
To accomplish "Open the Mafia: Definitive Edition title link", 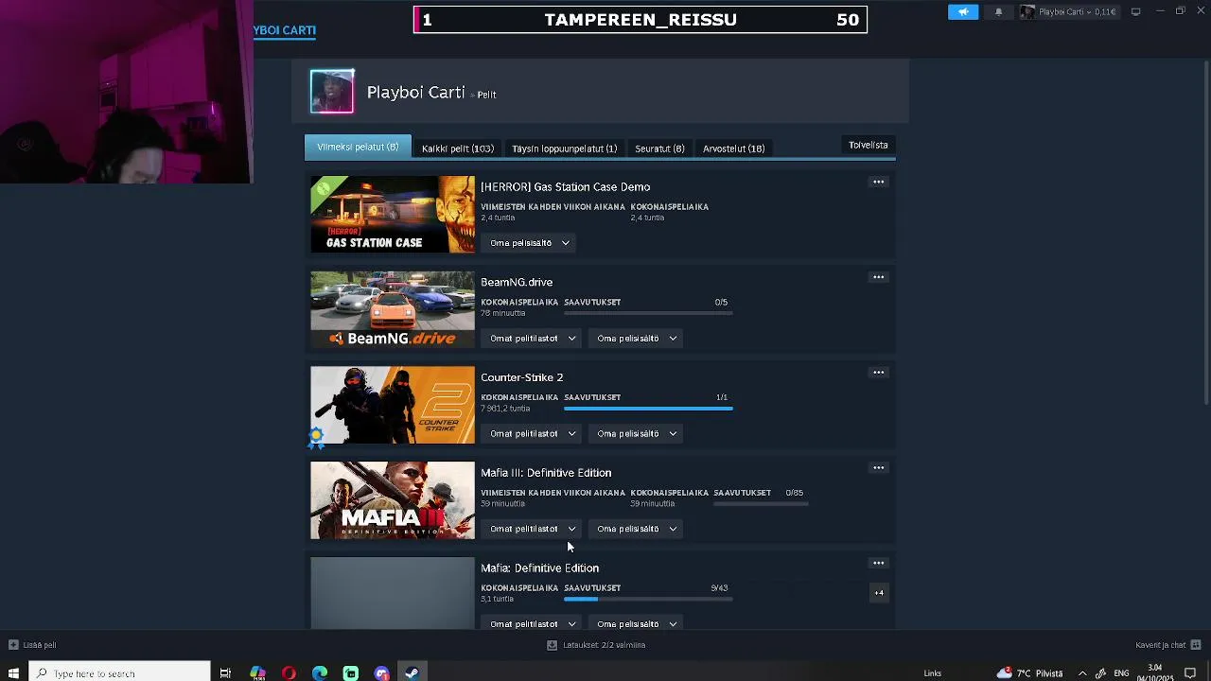I will coord(539,568).
